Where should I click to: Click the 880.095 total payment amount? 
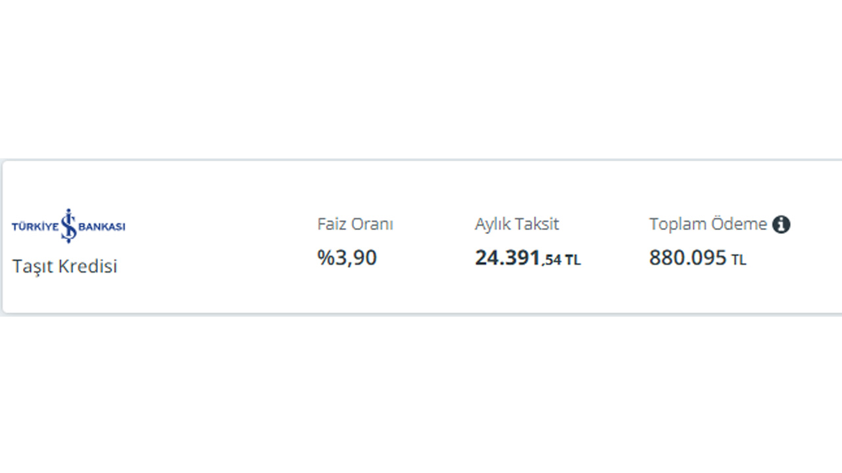688,258
